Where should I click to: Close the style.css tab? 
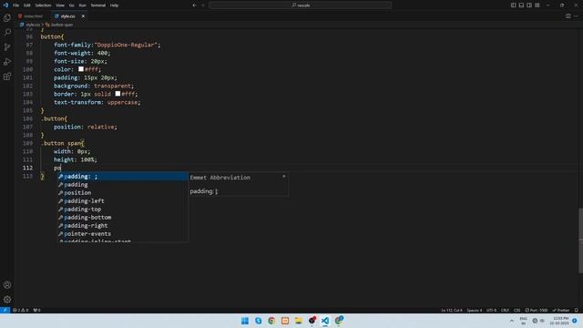pos(83,16)
